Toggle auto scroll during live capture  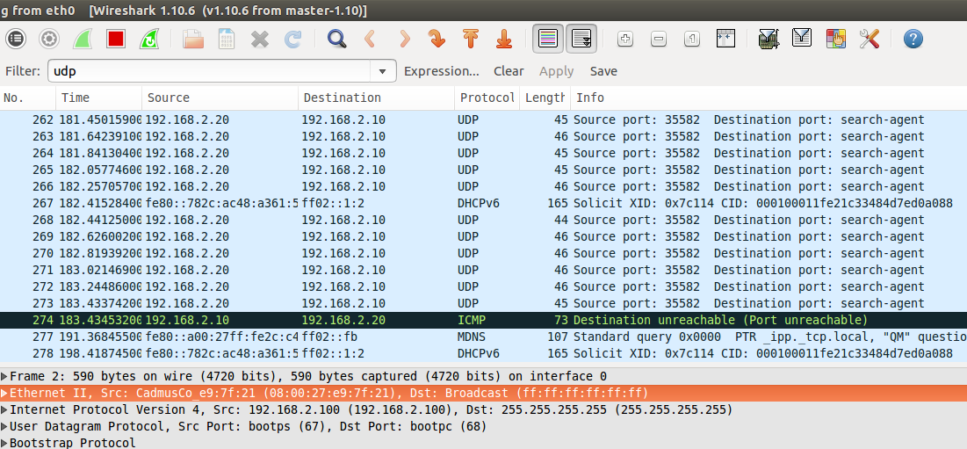pos(581,39)
